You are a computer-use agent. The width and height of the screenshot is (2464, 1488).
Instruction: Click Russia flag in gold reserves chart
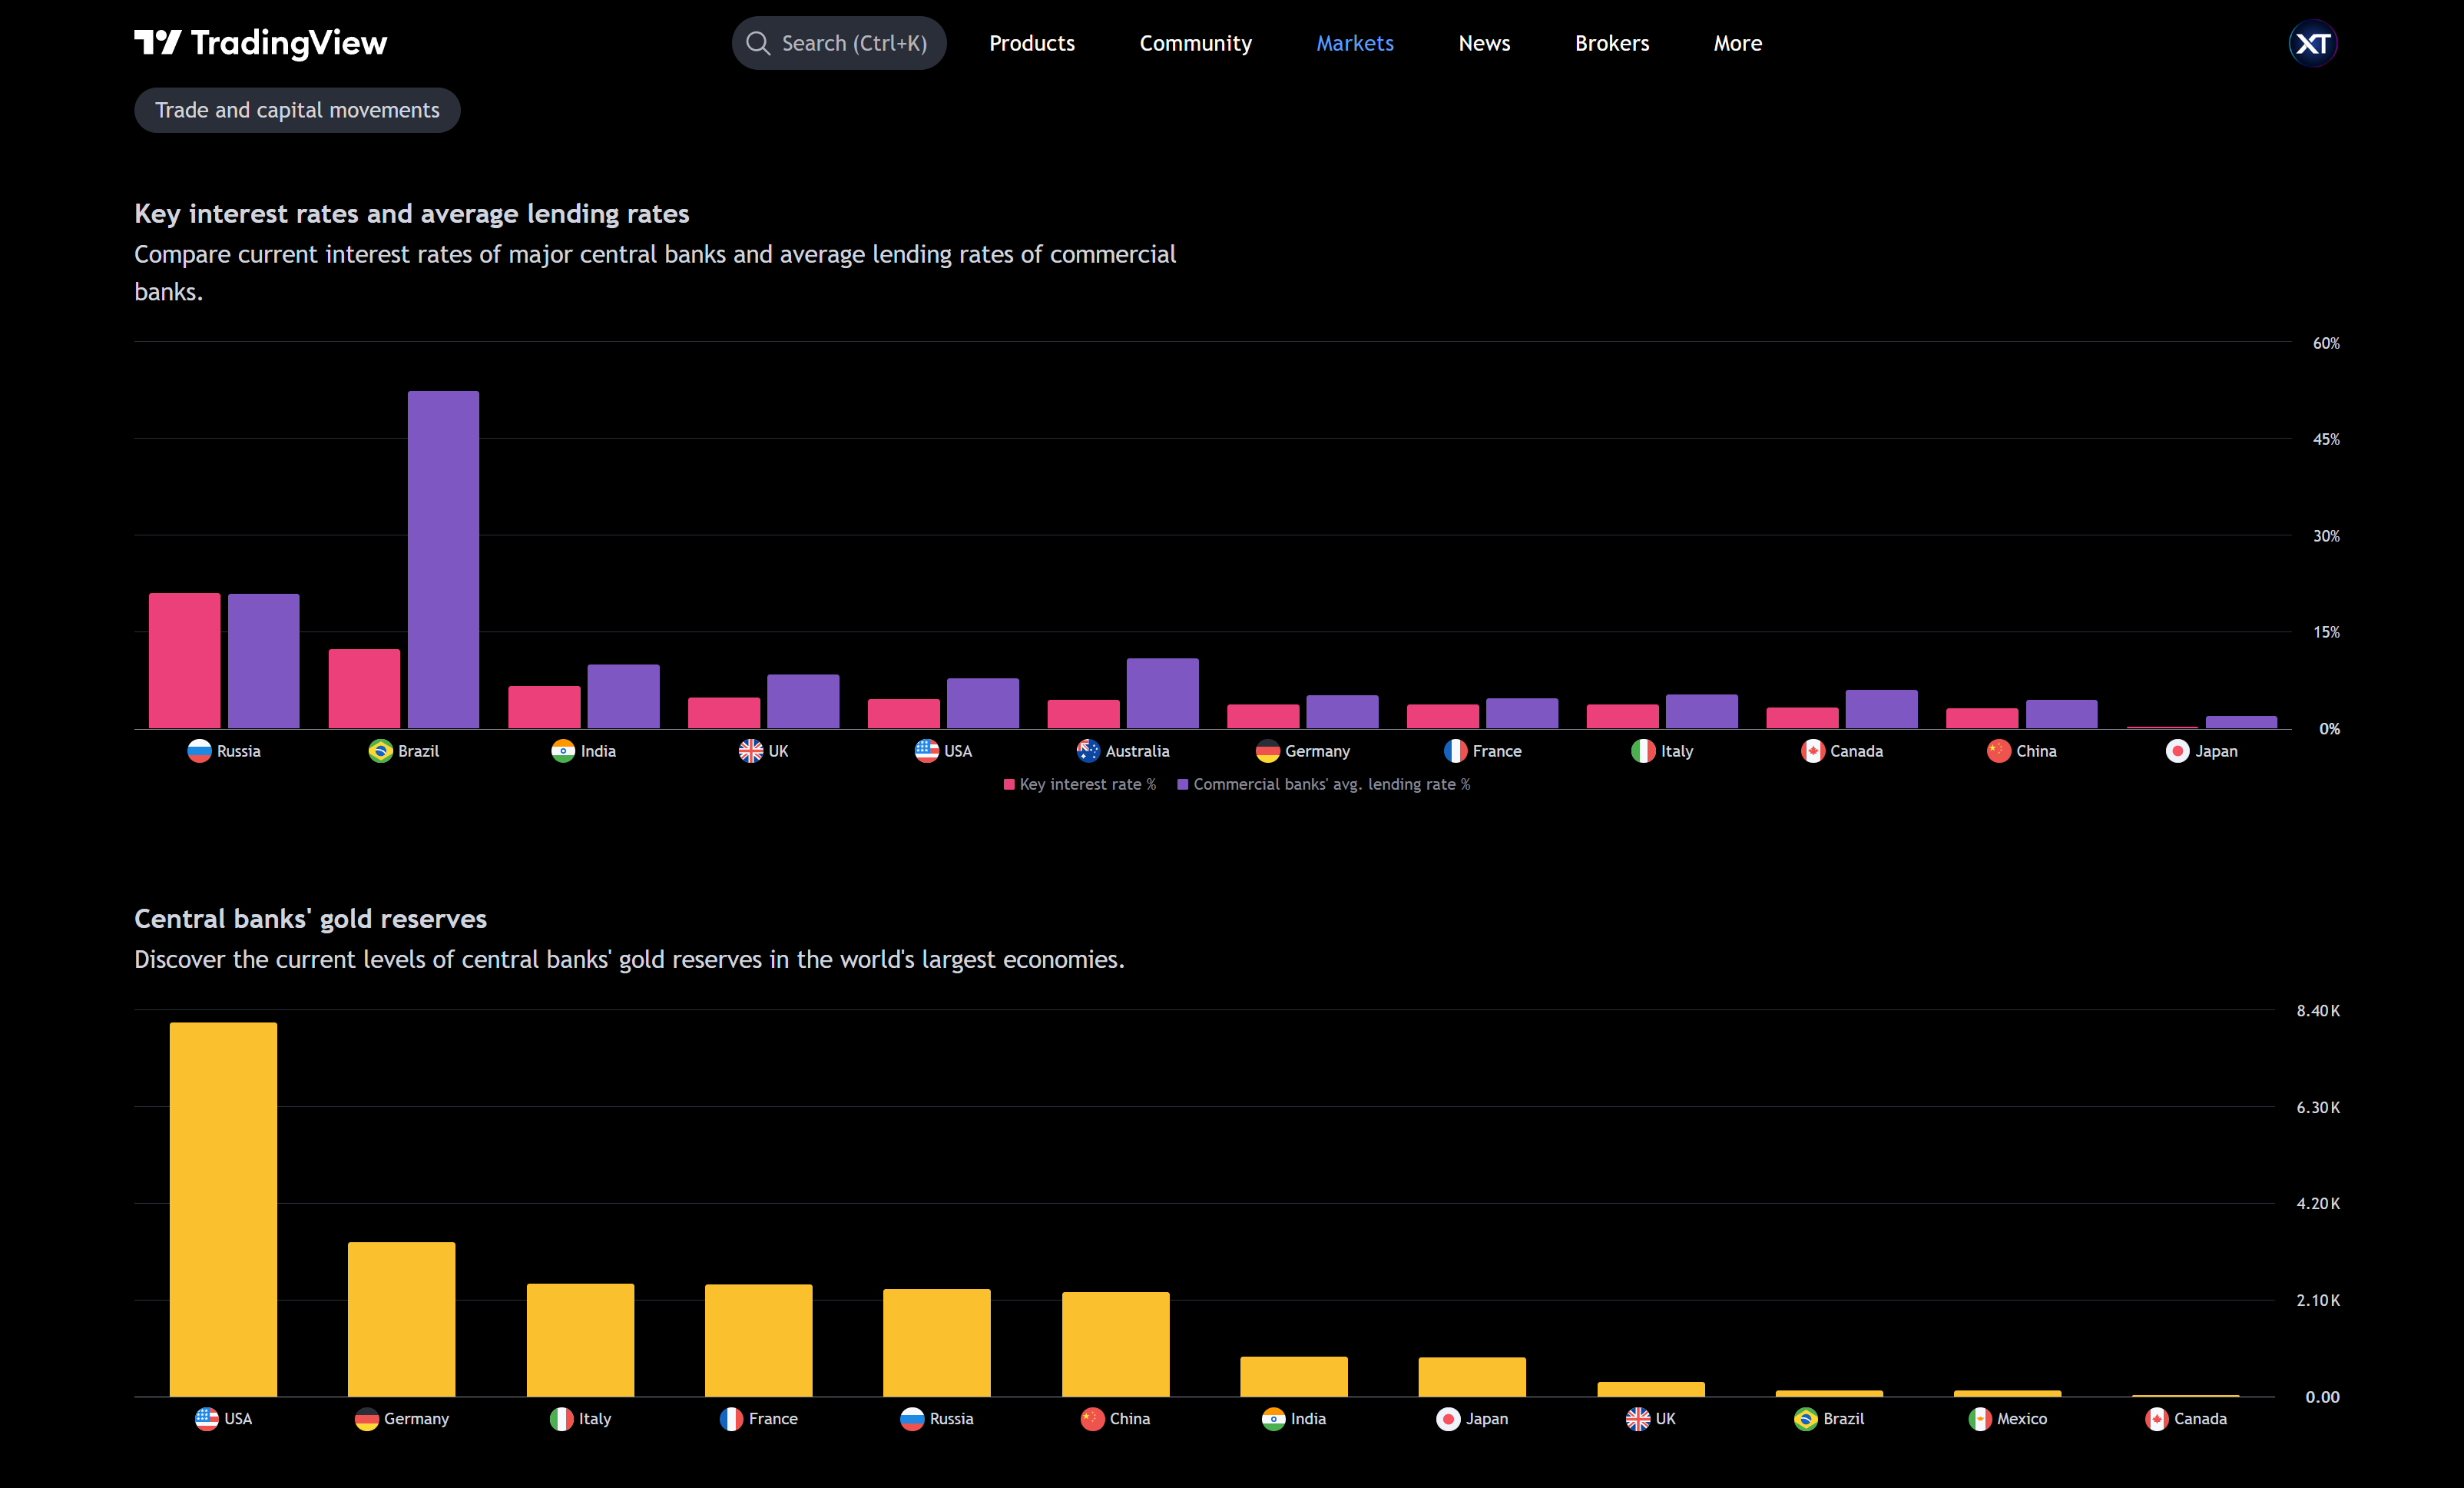click(912, 1419)
